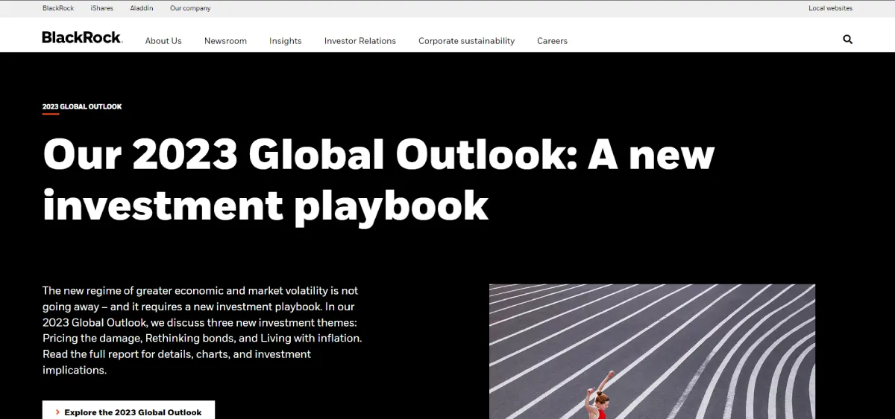This screenshot has height=419, width=895.
Task: Click the paragraph starting 'The new regime'
Action: click(x=202, y=330)
